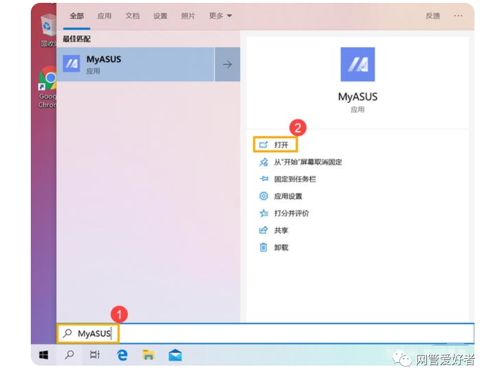Click the gear icon beside 应用设置

263,196
